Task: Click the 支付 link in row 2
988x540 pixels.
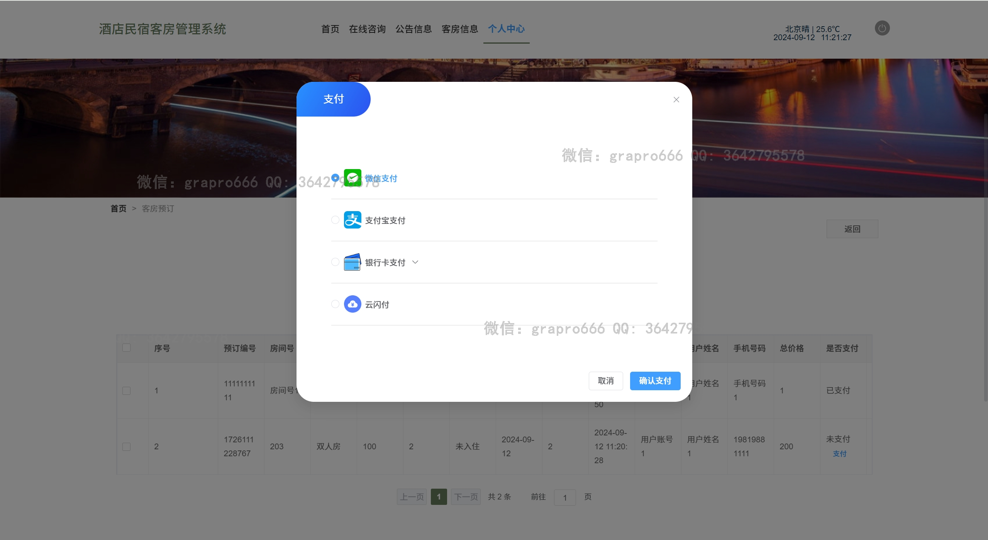Action: click(839, 454)
